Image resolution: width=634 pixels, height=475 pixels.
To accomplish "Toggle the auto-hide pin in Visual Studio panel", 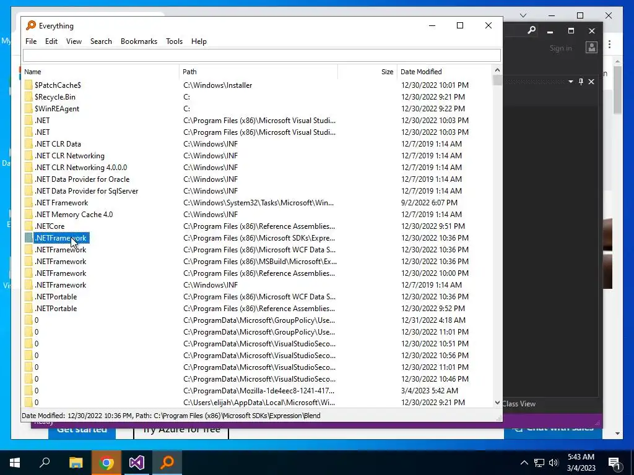I will pyautogui.click(x=581, y=82).
